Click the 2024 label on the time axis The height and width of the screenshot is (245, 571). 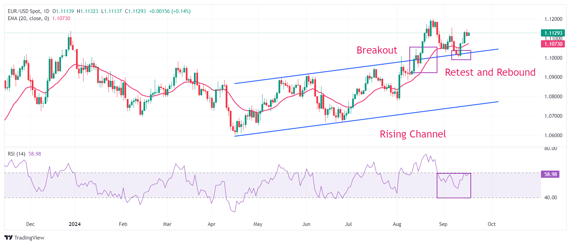[x=75, y=224]
